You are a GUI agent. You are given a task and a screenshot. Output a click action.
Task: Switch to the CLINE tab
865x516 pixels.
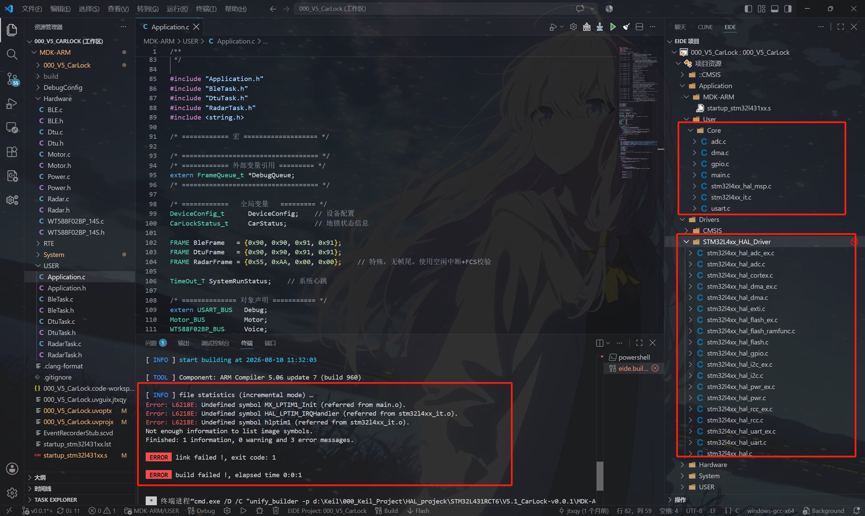pyautogui.click(x=705, y=27)
